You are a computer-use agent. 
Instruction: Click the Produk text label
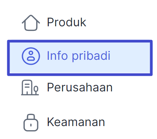coord(67,22)
